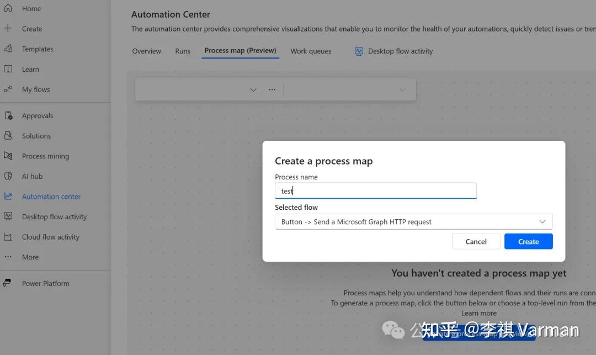Switch to the Runs tab
This screenshot has width=596, height=355.
[183, 51]
